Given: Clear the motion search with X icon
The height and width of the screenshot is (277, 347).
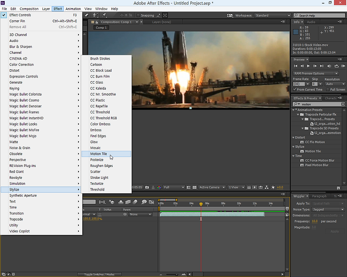Looking at the screenshot, I should pos(343,104).
